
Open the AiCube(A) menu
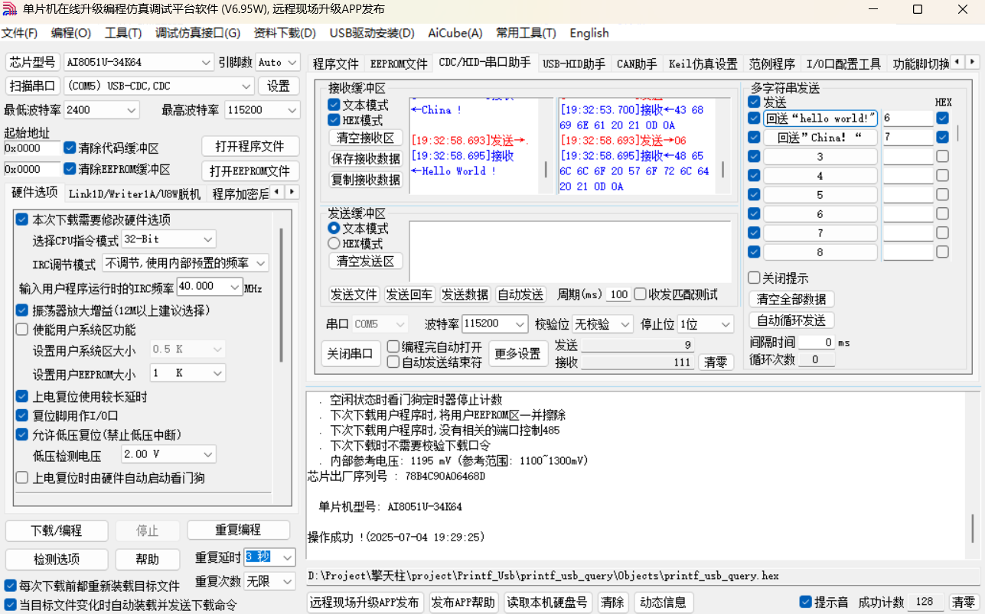pyautogui.click(x=455, y=33)
